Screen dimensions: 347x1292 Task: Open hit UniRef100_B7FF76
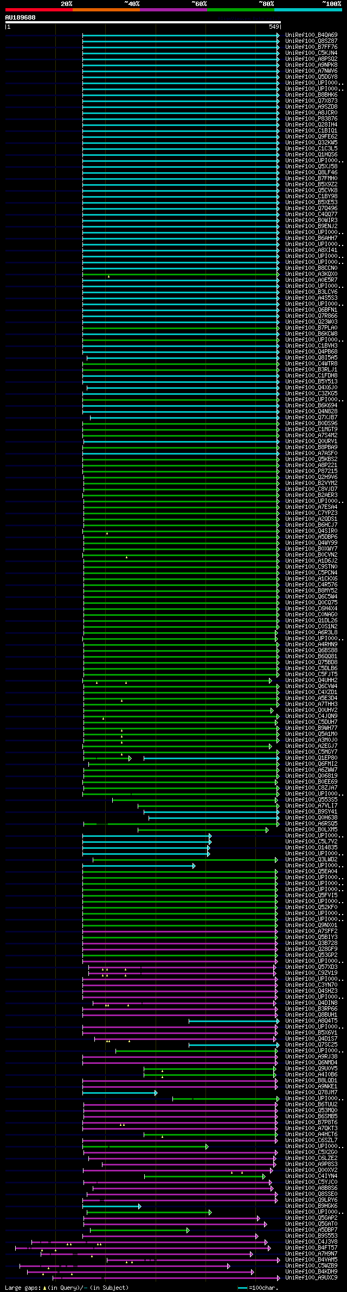point(311,47)
